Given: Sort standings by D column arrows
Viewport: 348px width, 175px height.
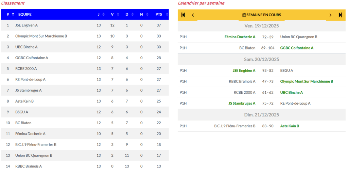Looking at the screenshot, I should pos(133,15).
